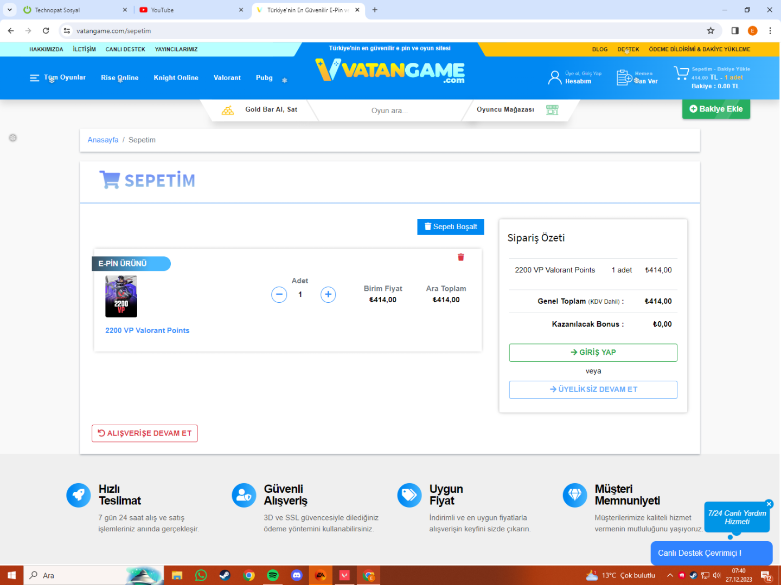Launch Steam from the taskbar
781x585 pixels.
tap(225, 575)
